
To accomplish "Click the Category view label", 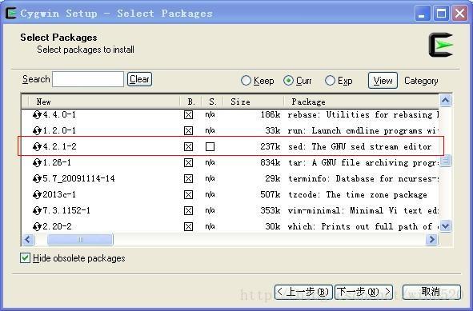I will point(421,81).
